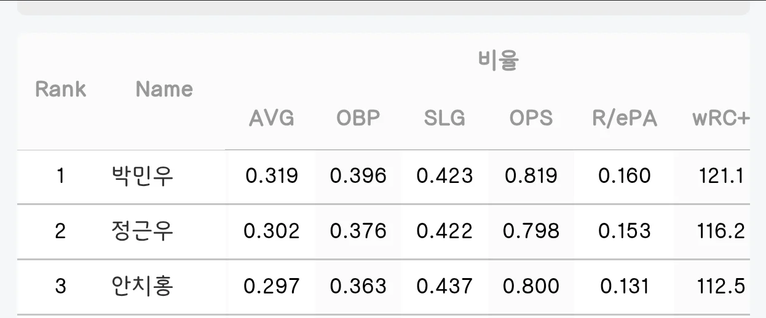766x318 pixels.
Task: Sort table by AVG column header
Action: [x=271, y=118]
